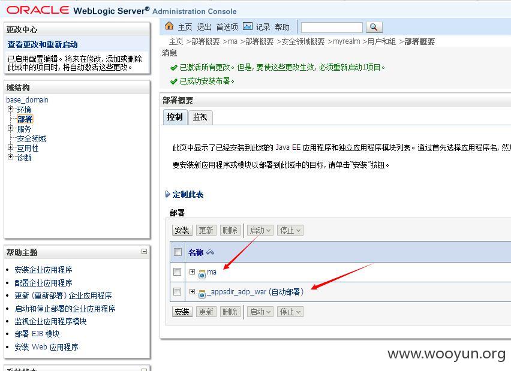Click the top 安装 button
Image resolution: width=511 pixels, height=371 pixels.
tap(182, 230)
